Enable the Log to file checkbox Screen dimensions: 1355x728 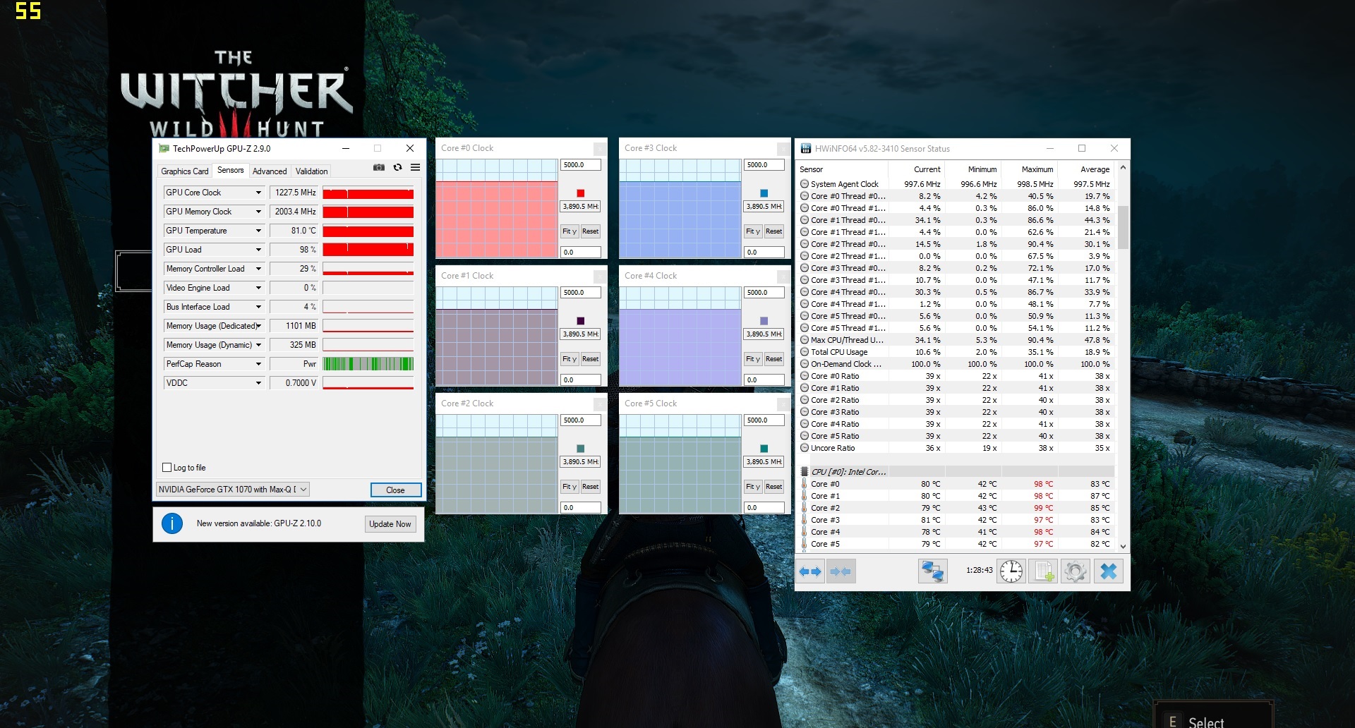(167, 468)
